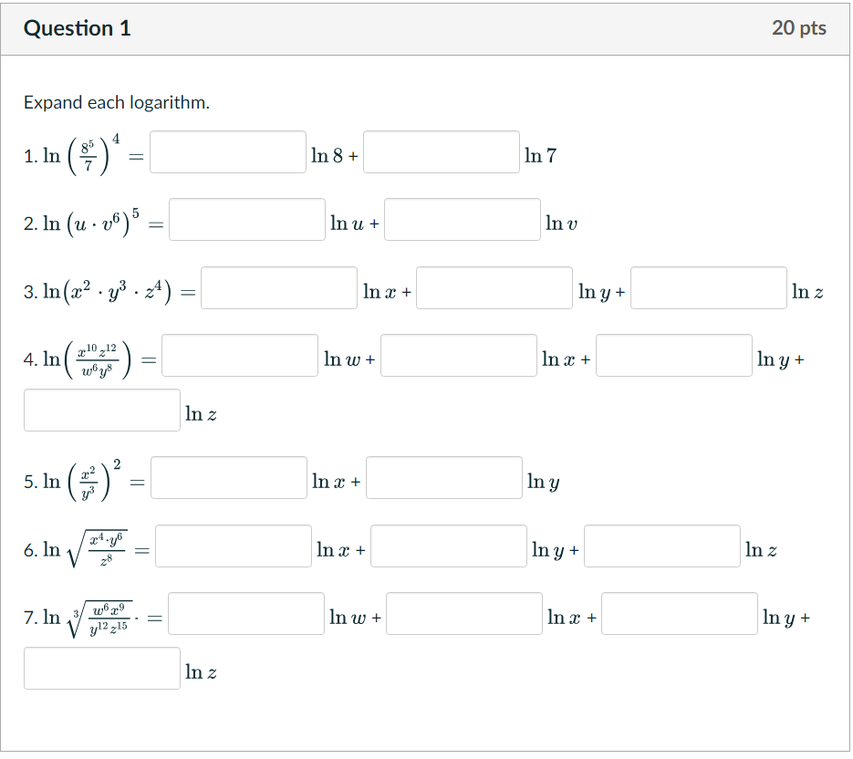The image size is (853, 759).
Task: Click the ln x coefficient box in problem 6
Action: 233,545
